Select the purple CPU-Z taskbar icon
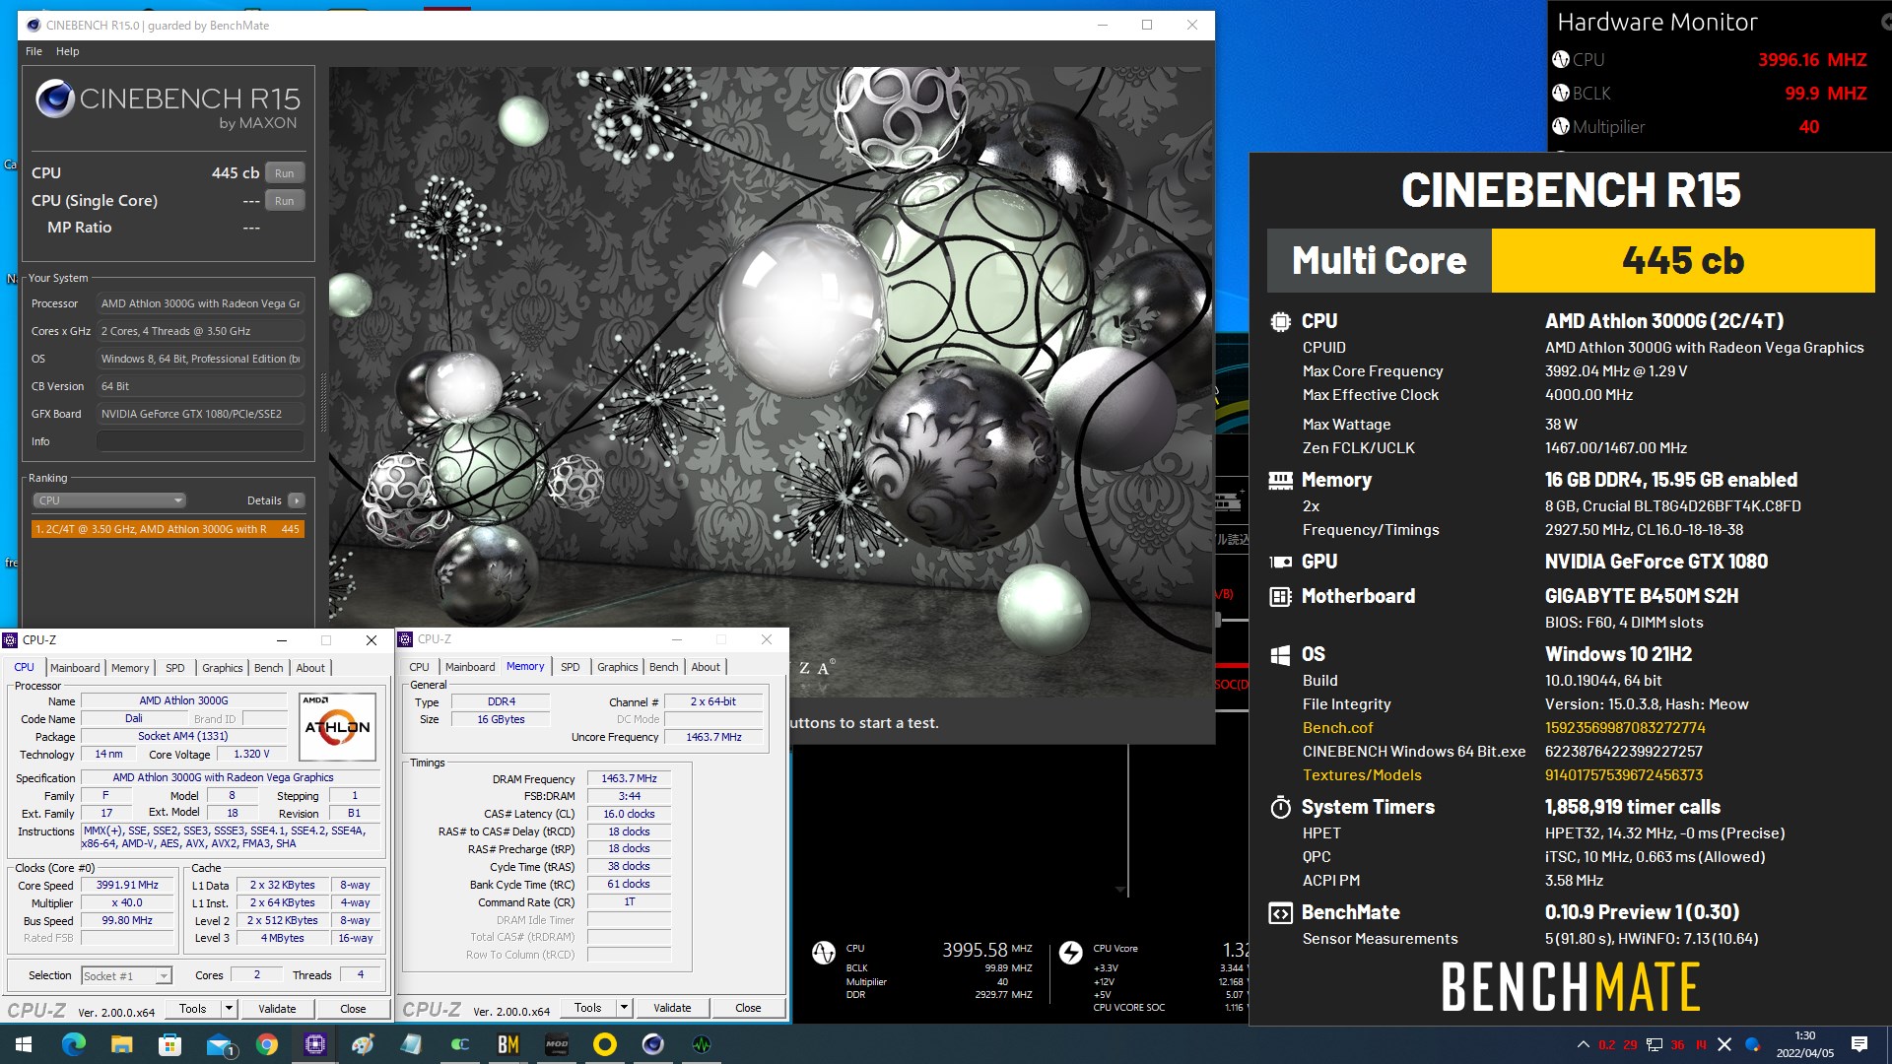Image resolution: width=1892 pixels, height=1064 pixels. (x=315, y=1044)
